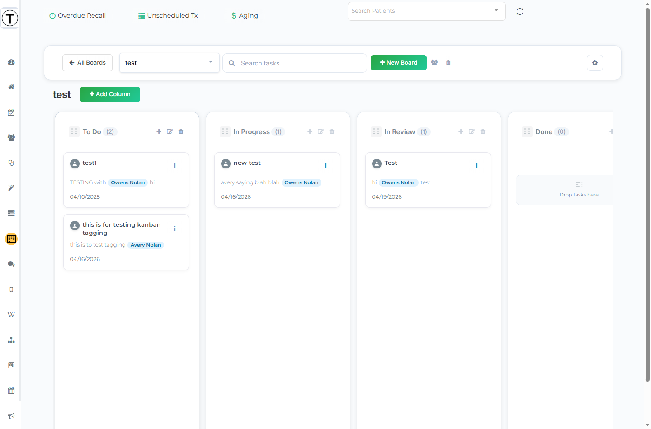This screenshot has height=429, width=651.
Task: Open the patients group icon in sidebar
Action: click(11, 138)
